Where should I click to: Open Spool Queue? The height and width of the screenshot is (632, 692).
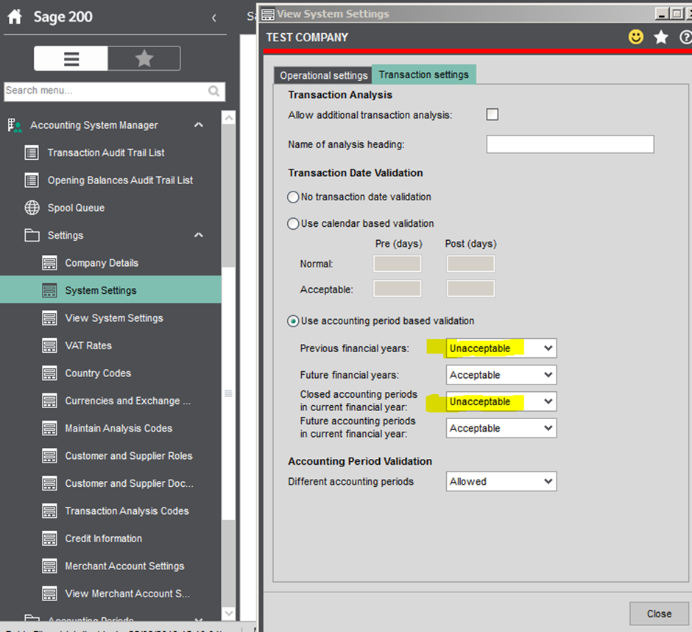[x=76, y=208]
